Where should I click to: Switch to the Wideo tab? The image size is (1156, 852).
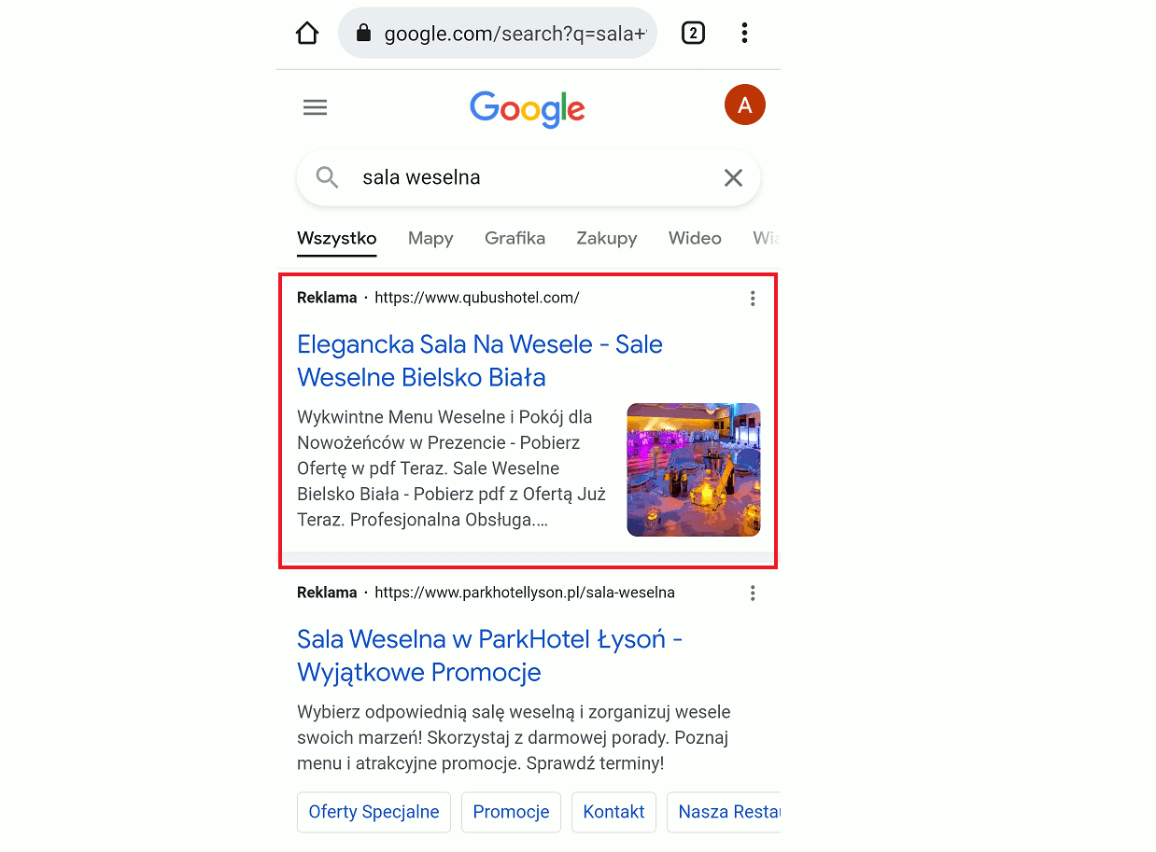695,238
